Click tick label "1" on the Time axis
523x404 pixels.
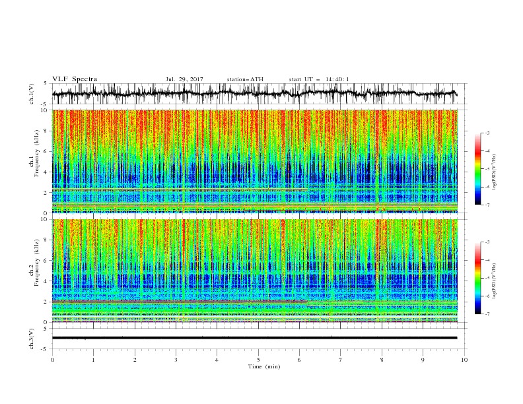pyautogui.click(x=94, y=360)
